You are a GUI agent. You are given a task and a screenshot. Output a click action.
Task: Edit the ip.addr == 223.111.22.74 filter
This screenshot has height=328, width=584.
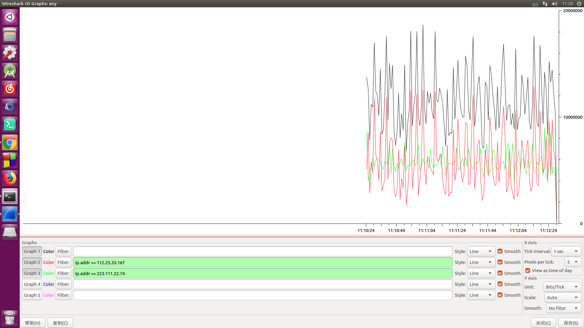click(262, 273)
